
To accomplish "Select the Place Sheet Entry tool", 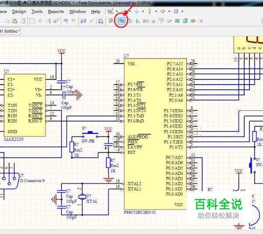I will 185,21.
